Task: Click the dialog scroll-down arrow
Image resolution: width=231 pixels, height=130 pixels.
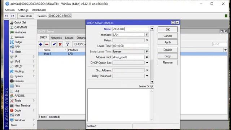Action: pyautogui.click(x=152, y=82)
